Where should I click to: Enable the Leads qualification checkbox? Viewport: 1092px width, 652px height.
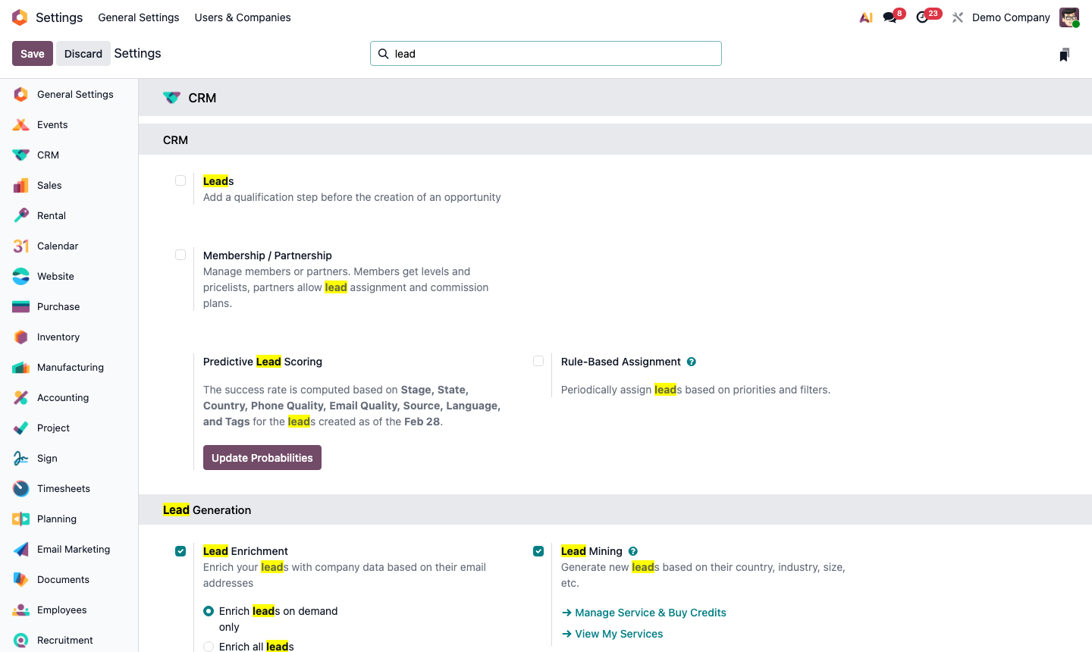coord(180,180)
